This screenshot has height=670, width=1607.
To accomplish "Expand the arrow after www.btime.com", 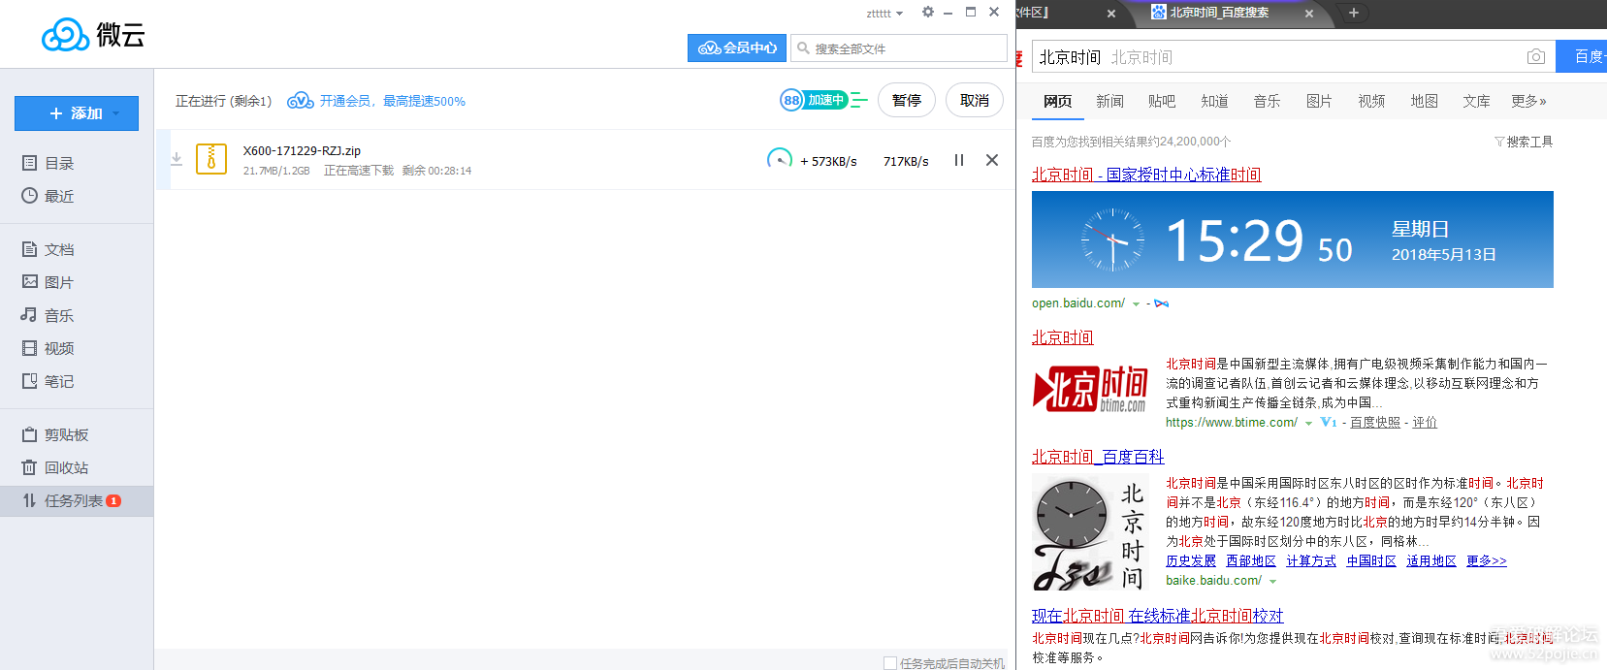I will pyautogui.click(x=1308, y=424).
